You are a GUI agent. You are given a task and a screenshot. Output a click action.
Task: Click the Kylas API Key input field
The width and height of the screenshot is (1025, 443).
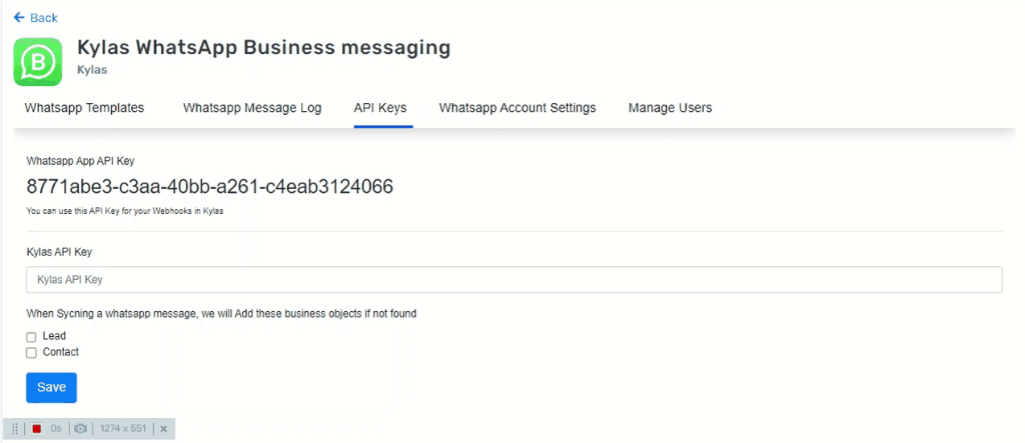point(514,280)
